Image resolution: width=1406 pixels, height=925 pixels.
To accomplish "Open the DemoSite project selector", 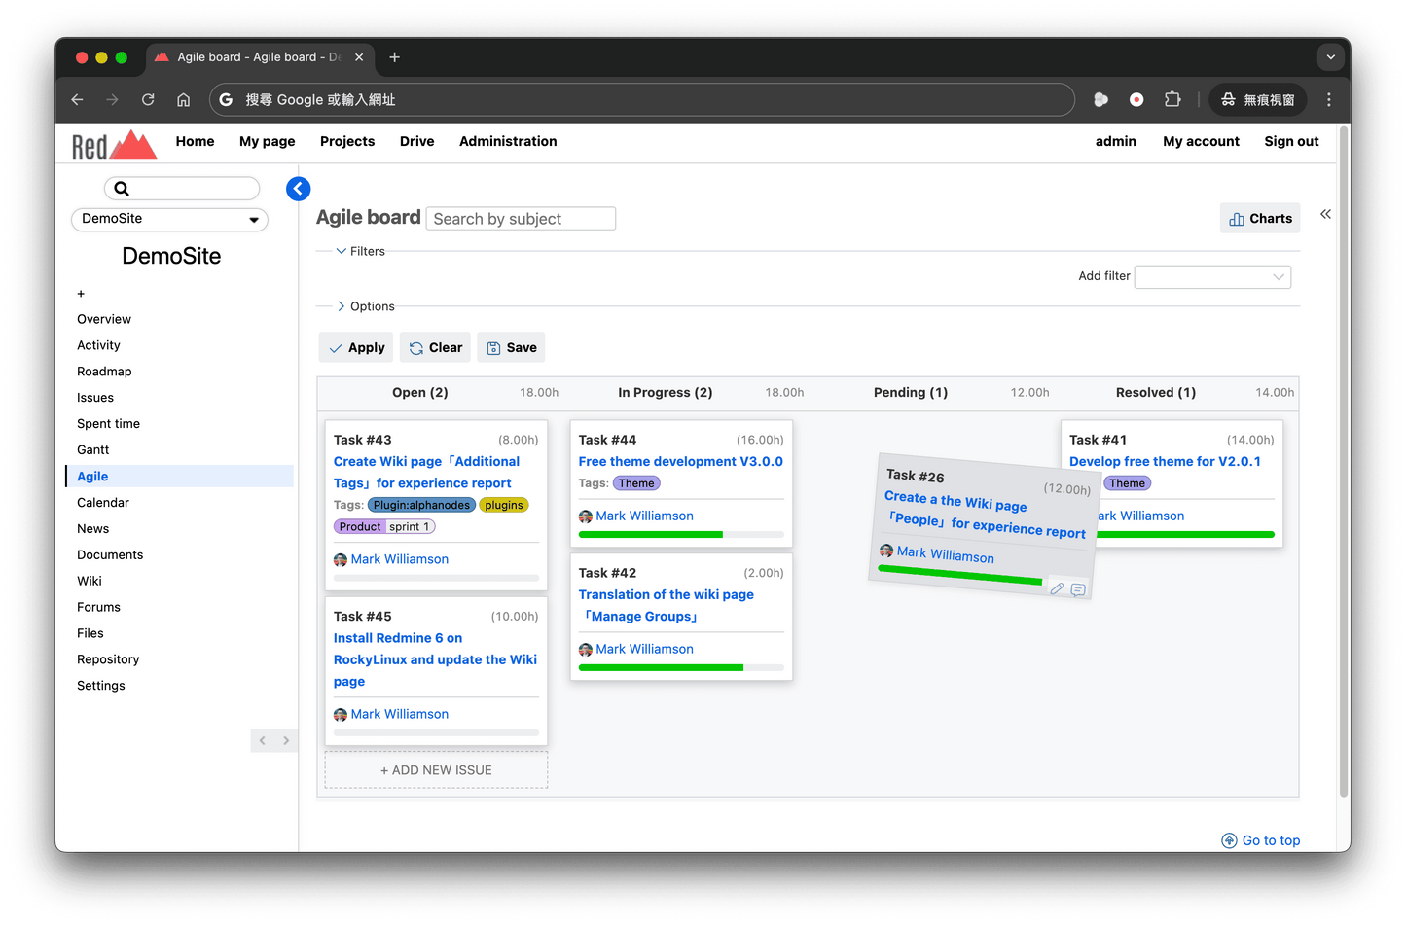I will coord(169,220).
